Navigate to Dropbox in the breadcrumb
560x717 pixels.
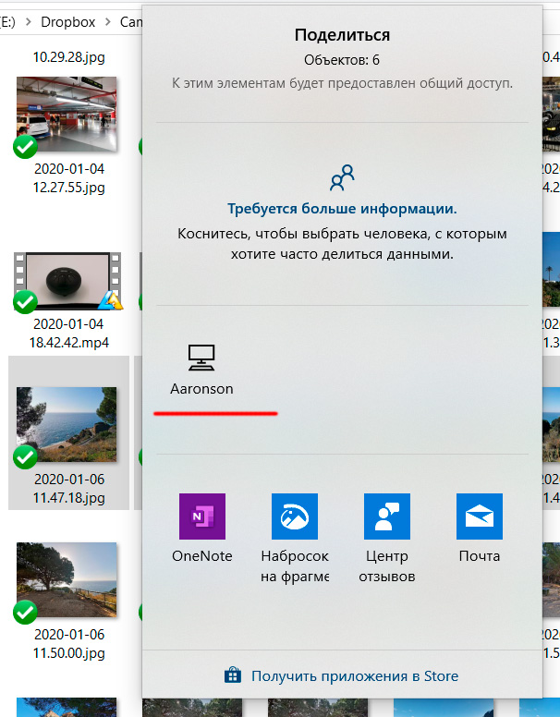coord(67,20)
